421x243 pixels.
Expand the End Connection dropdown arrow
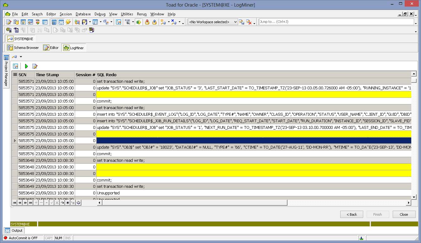coord(179,22)
